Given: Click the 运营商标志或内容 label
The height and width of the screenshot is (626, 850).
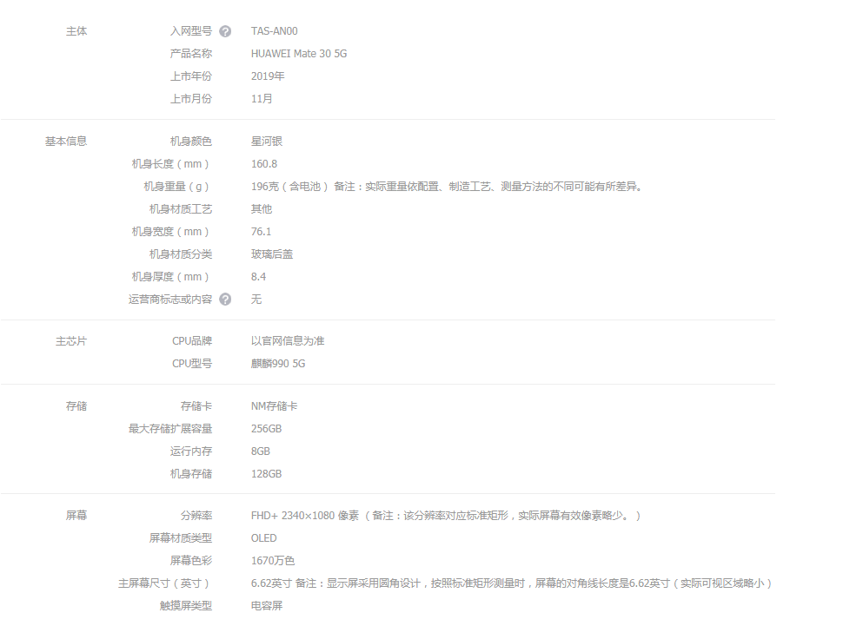Looking at the screenshot, I should [x=170, y=300].
